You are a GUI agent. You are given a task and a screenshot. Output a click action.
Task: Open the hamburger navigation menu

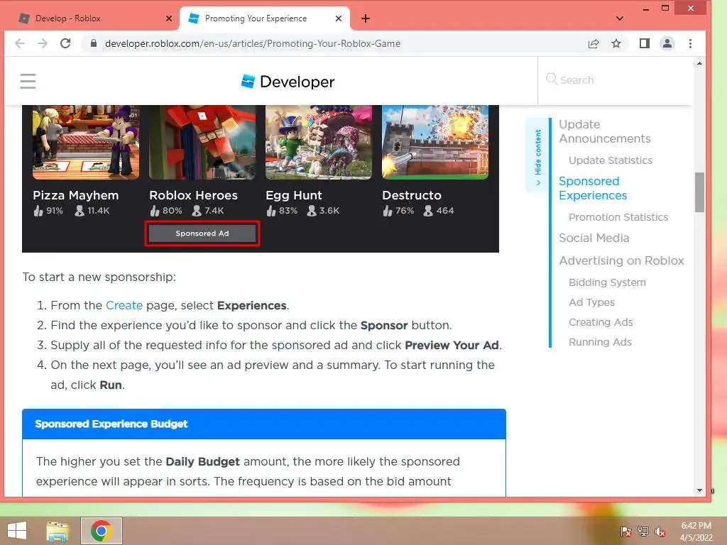click(x=28, y=81)
